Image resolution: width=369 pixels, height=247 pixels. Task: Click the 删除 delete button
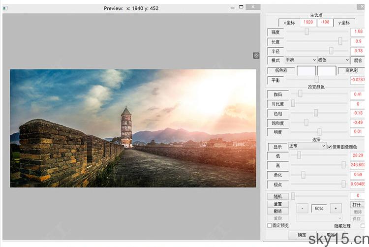pyautogui.click(x=357, y=212)
